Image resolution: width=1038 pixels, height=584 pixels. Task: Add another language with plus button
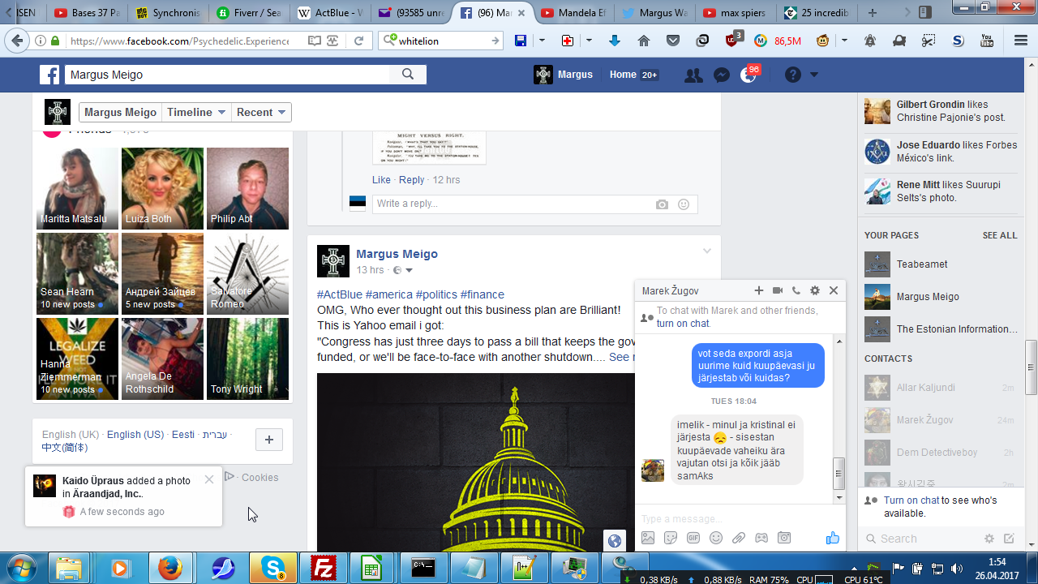point(269,440)
